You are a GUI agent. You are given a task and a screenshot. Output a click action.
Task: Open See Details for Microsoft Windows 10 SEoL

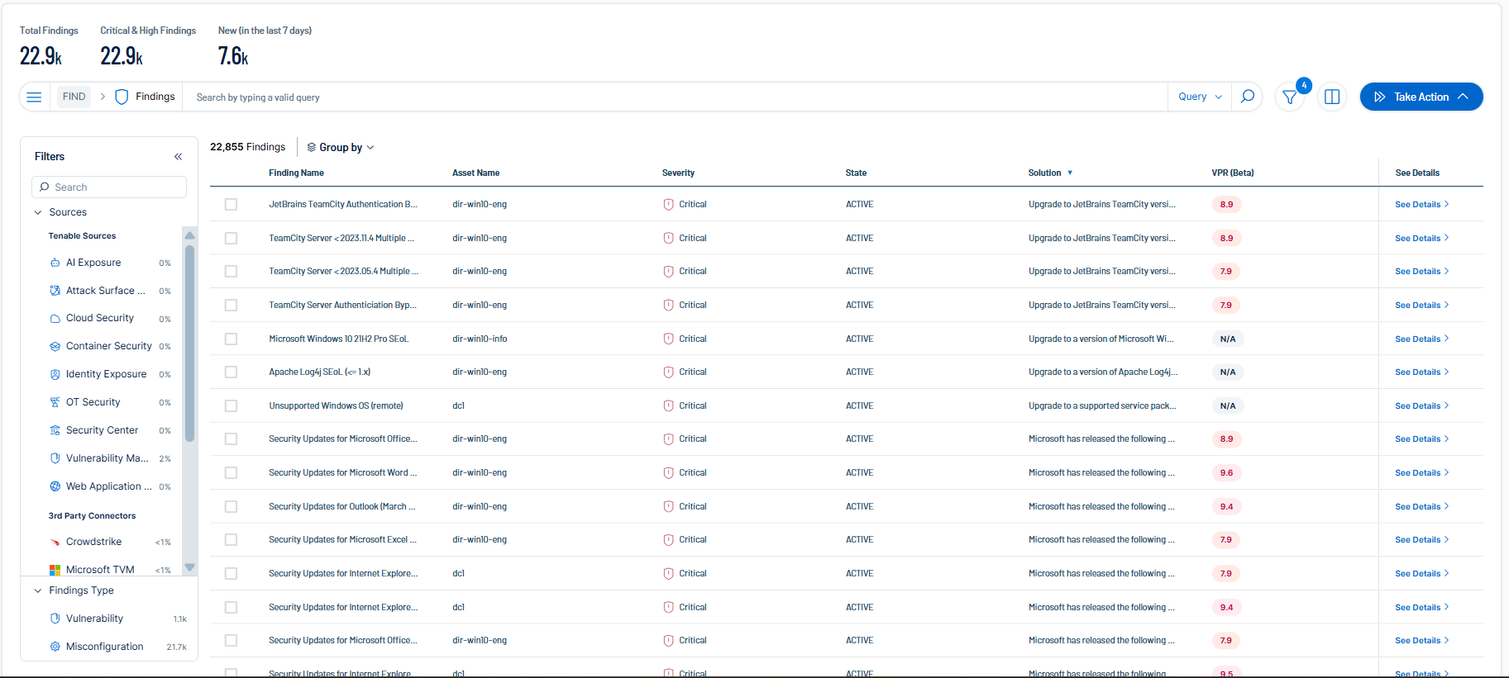(x=1421, y=339)
